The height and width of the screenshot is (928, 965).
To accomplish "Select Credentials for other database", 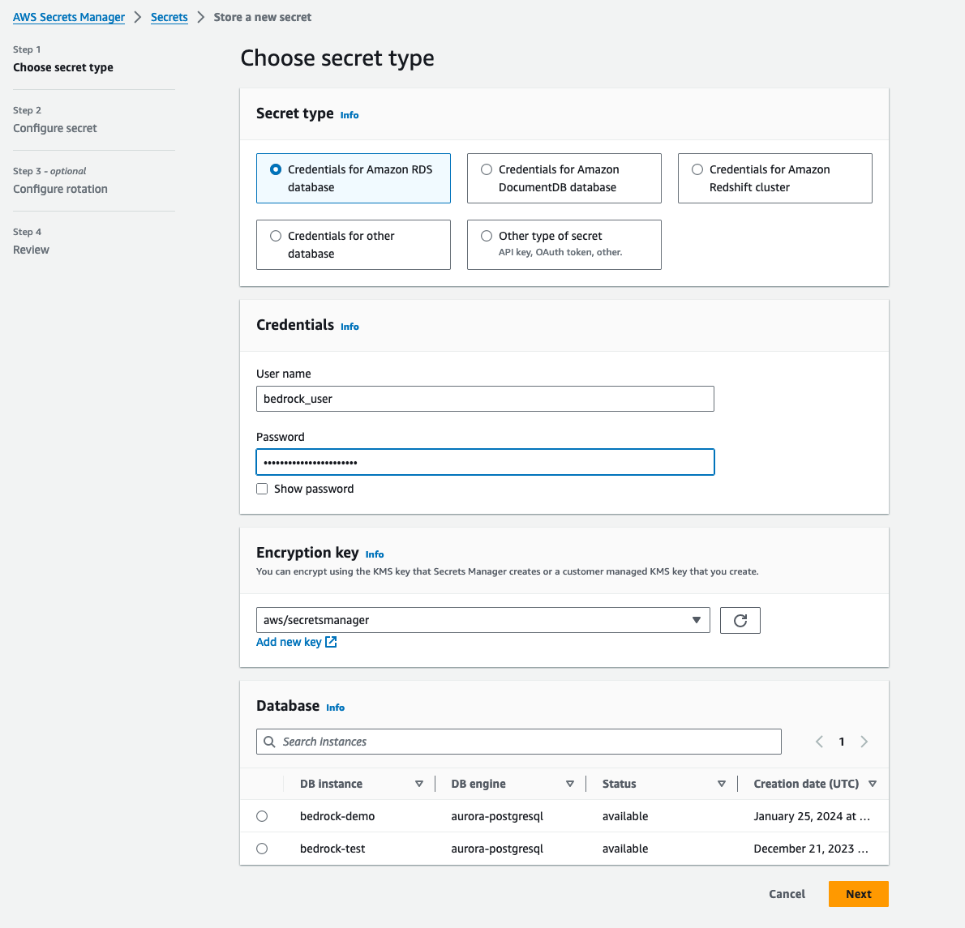I will point(354,245).
